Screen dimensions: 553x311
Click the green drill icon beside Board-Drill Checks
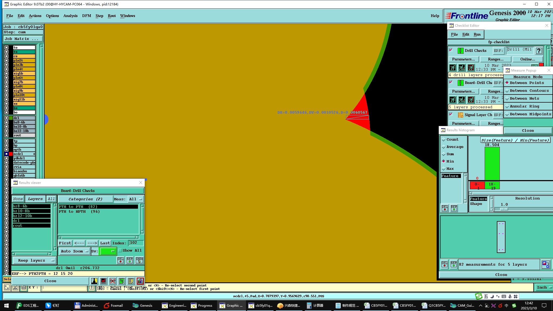click(460, 83)
